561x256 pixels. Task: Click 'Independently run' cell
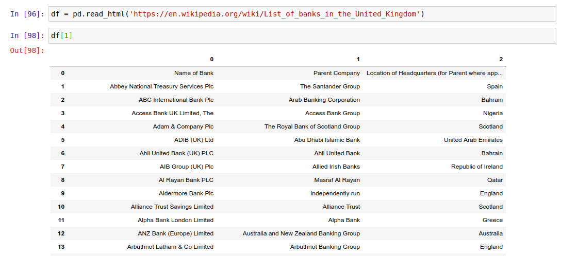click(335, 193)
